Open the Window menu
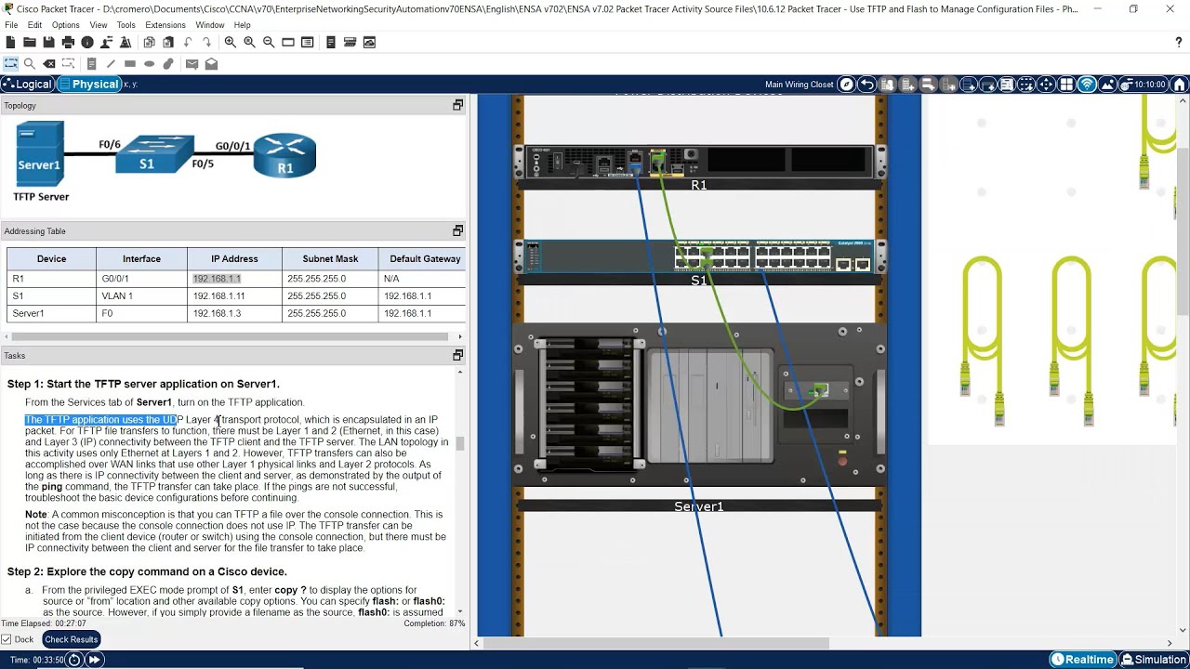Screen dimensions: 1190x669 209,25
